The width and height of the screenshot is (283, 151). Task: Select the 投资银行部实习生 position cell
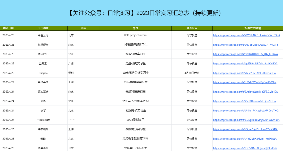136,45
